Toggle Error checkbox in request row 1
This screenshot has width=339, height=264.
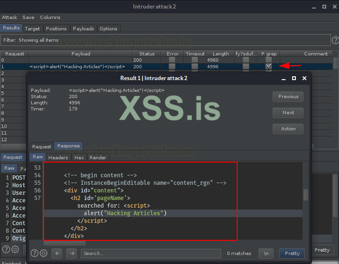(172, 66)
